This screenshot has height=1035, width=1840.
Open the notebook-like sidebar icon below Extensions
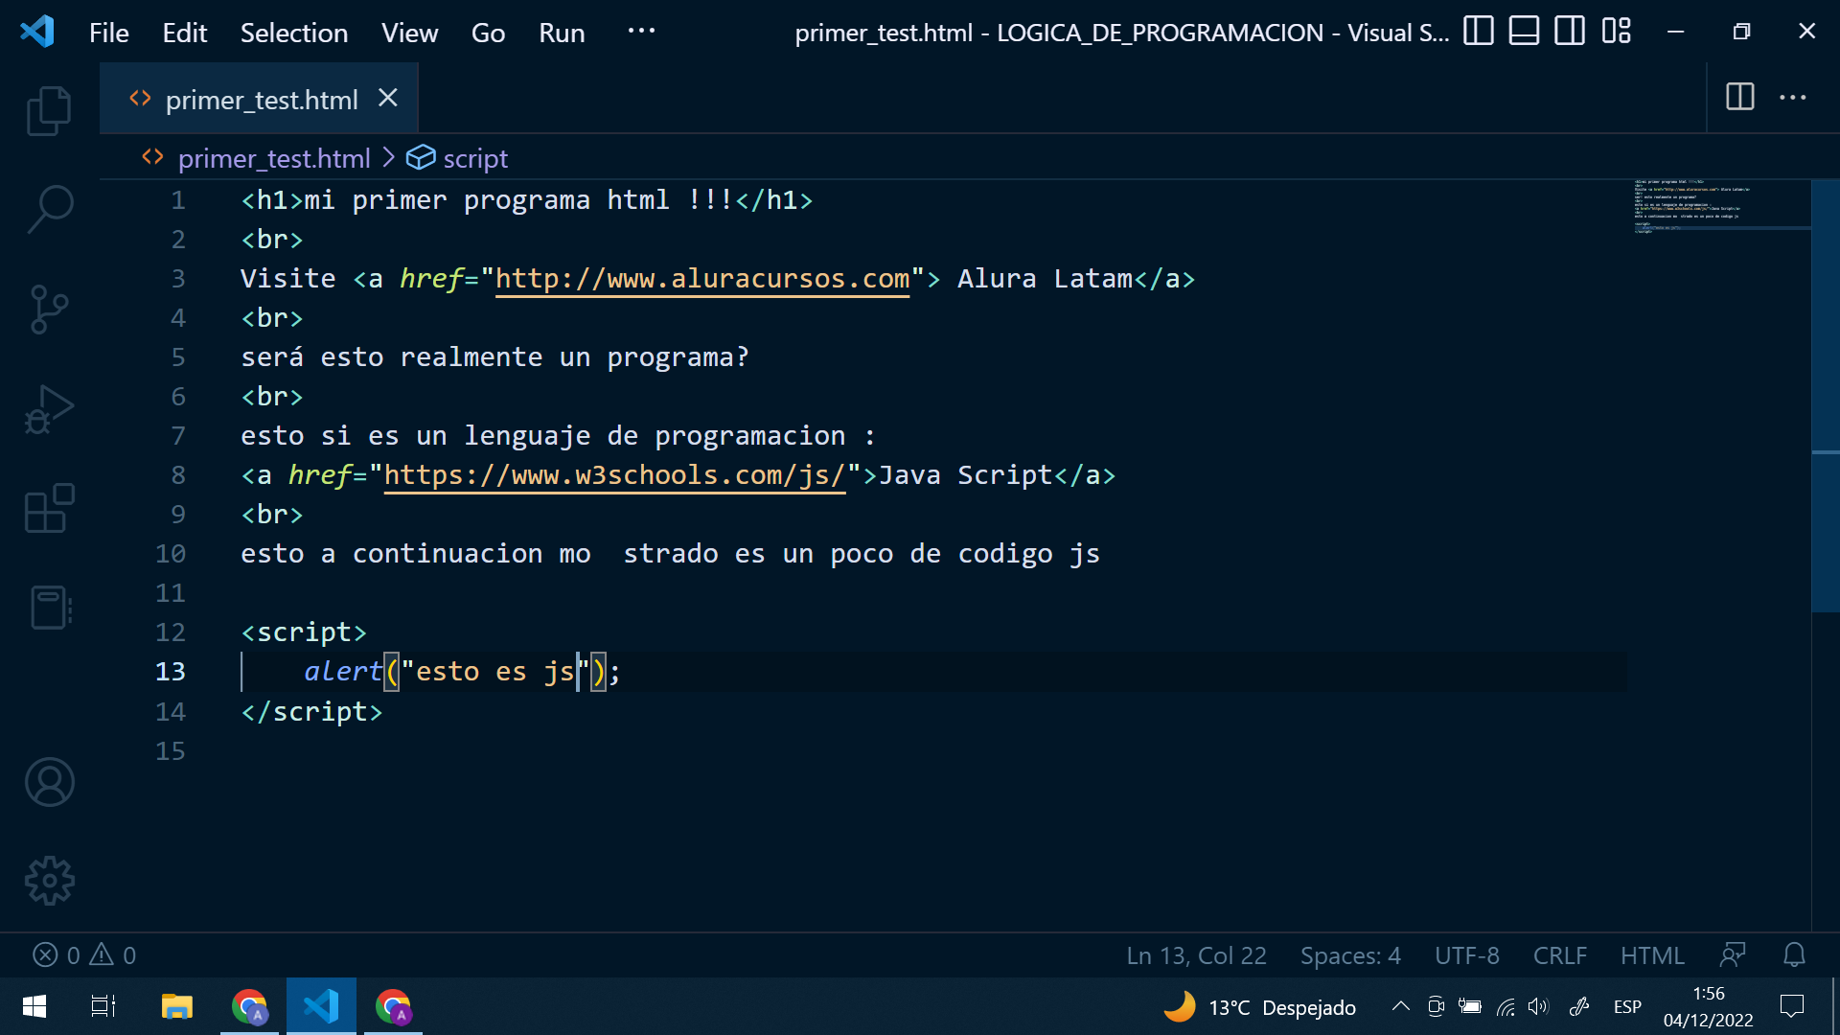[49, 608]
